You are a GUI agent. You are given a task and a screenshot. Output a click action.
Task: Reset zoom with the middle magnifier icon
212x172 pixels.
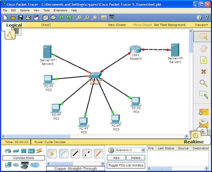click(86, 18)
